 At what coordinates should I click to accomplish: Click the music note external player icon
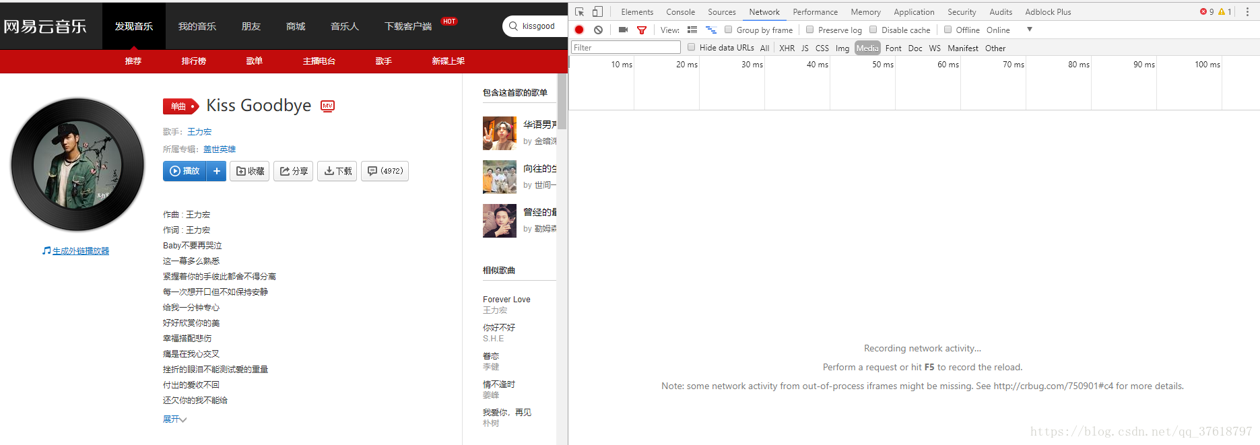tap(46, 250)
